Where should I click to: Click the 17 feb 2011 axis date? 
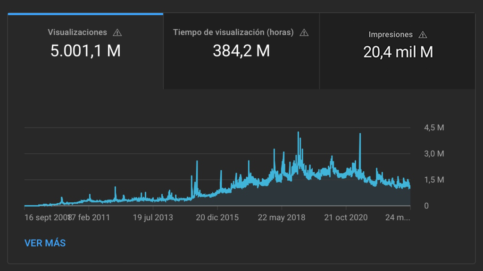point(90,217)
